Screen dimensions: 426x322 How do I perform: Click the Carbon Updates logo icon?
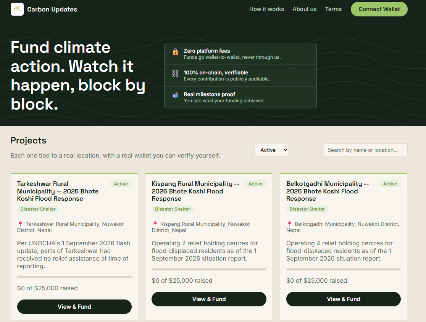click(17, 9)
